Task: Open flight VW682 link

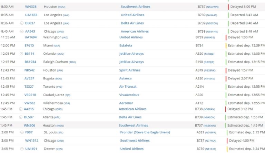Action: [30, 103]
